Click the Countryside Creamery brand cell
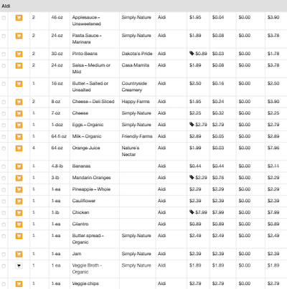This screenshot has width=287, height=289. click(134, 87)
